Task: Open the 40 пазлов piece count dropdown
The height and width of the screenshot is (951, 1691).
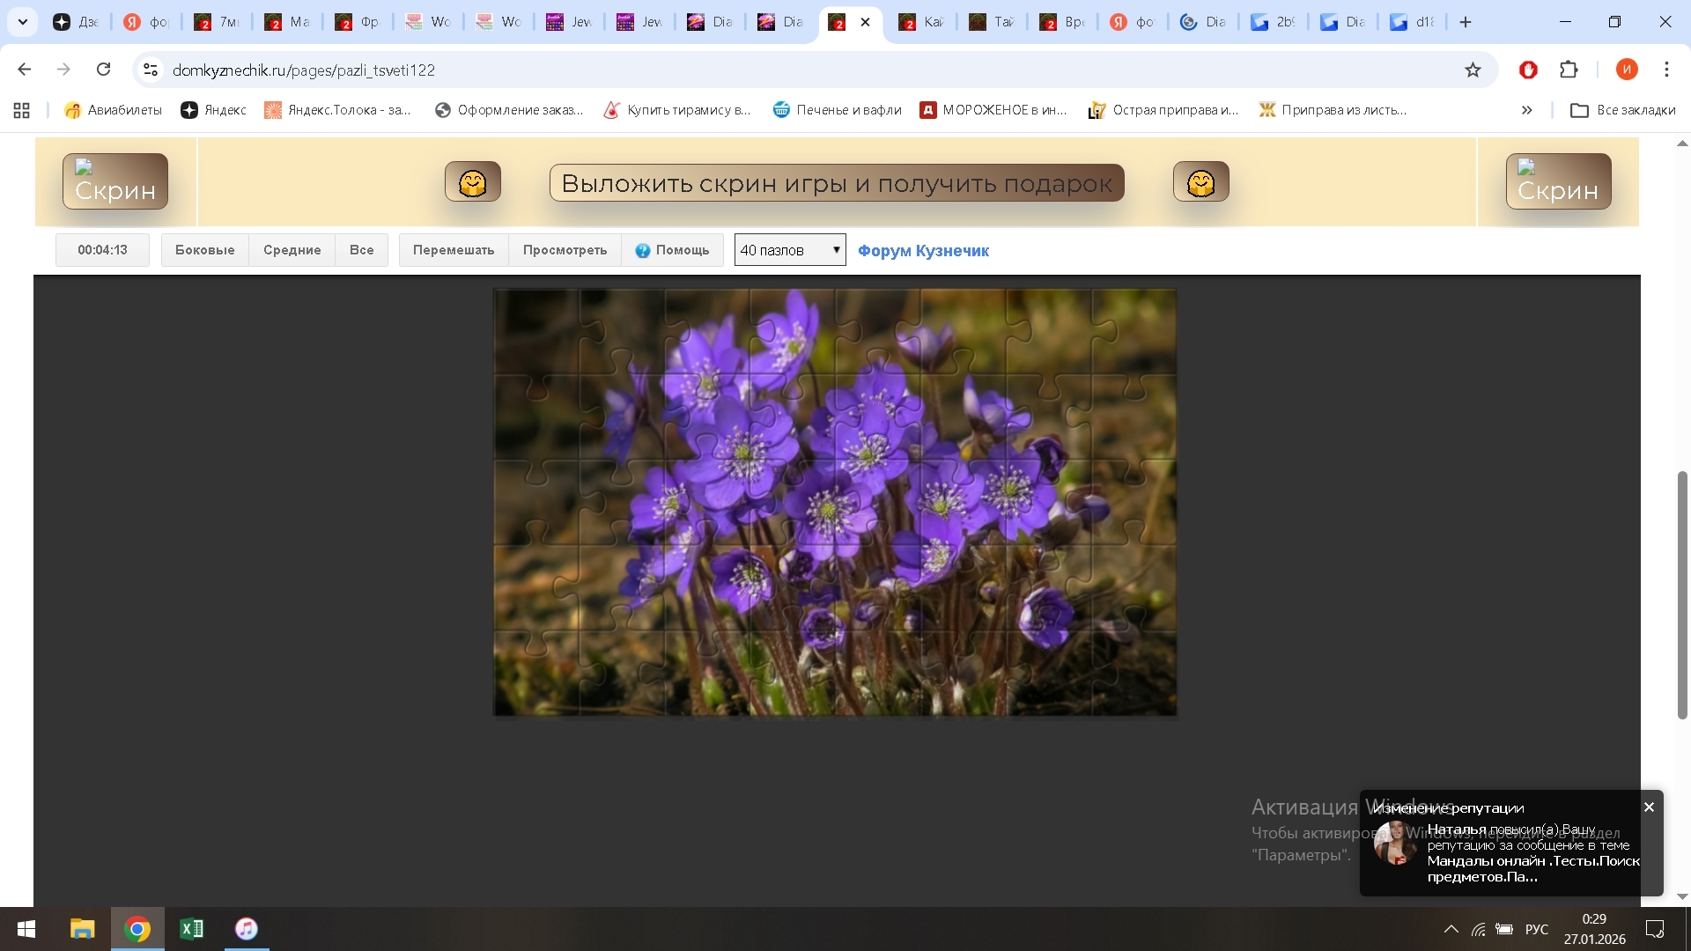Action: pyautogui.click(x=790, y=250)
